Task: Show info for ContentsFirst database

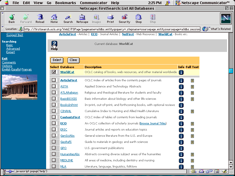Action: point(181,118)
